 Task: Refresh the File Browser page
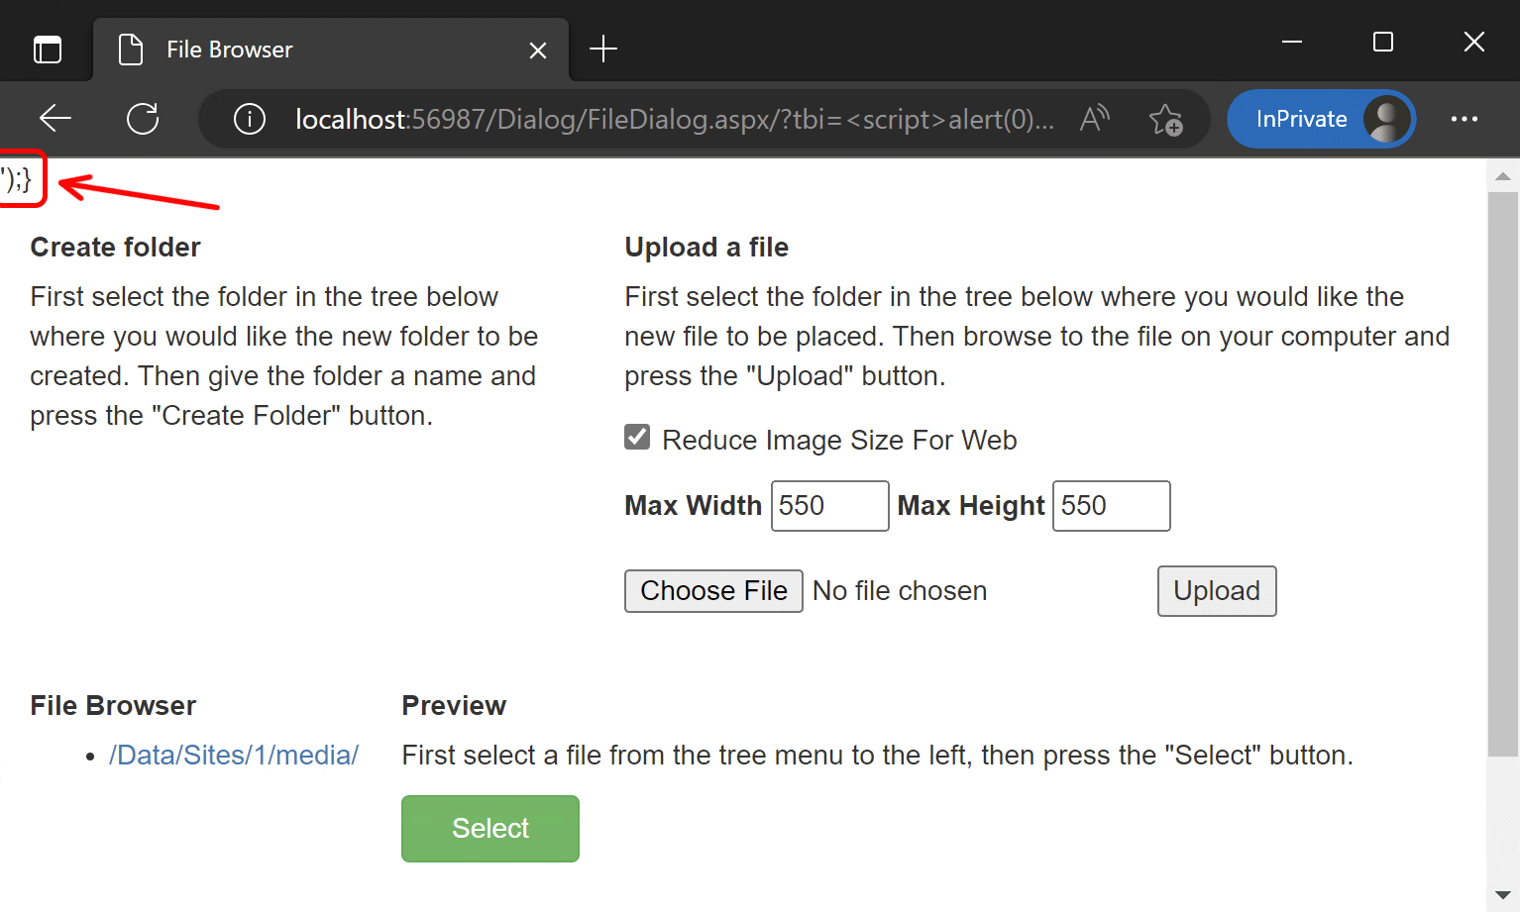click(x=143, y=119)
